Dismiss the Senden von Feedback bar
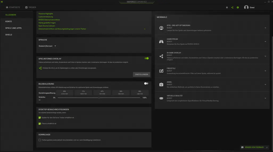 (x=267, y=147)
